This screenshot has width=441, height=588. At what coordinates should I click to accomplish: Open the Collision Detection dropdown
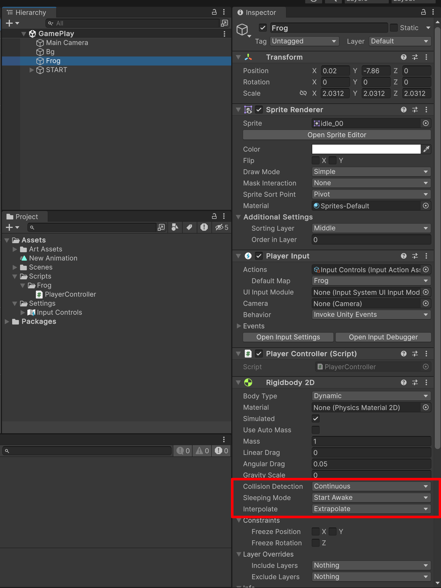(371, 486)
